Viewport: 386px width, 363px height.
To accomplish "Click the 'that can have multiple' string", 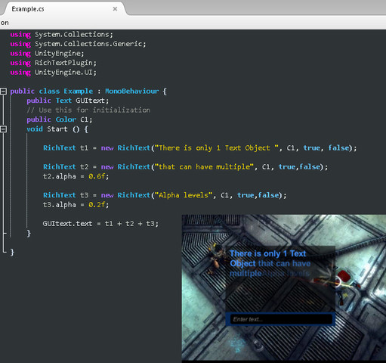I will [x=204, y=167].
